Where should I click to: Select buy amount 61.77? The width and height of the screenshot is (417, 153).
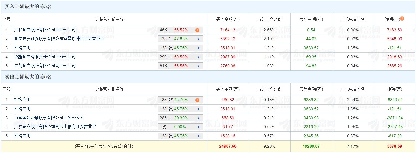pyautogui.click(x=228, y=127)
